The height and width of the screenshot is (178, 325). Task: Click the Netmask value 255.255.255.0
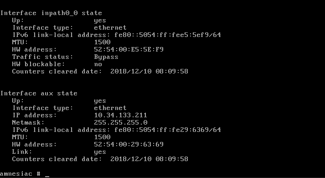[121, 122]
